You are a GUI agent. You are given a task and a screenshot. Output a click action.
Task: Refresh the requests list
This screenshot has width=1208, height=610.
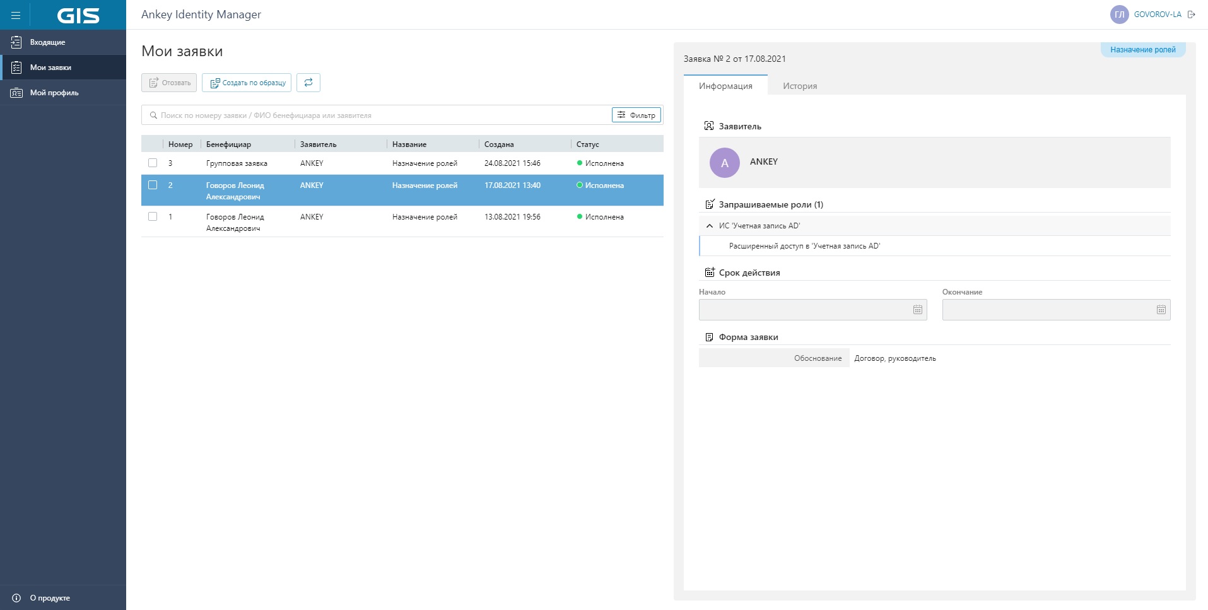[x=308, y=83]
